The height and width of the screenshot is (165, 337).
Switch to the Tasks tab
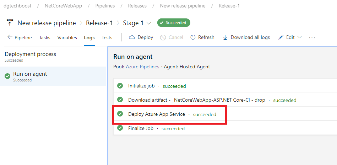pos(45,38)
